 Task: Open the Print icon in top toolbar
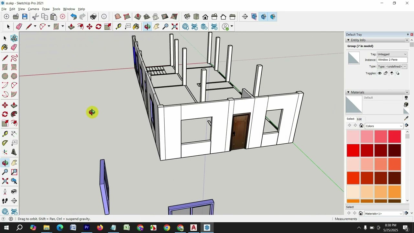(x=93, y=17)
